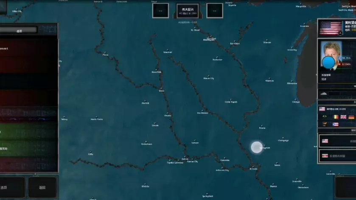Click the Marion city label
Viewport: 356px width, 200px height.
pos(273,186)
